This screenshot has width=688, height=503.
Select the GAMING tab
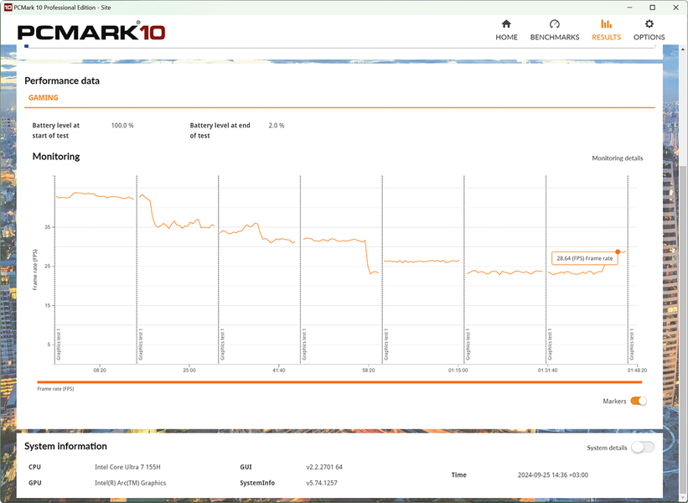tap(43, 97)
